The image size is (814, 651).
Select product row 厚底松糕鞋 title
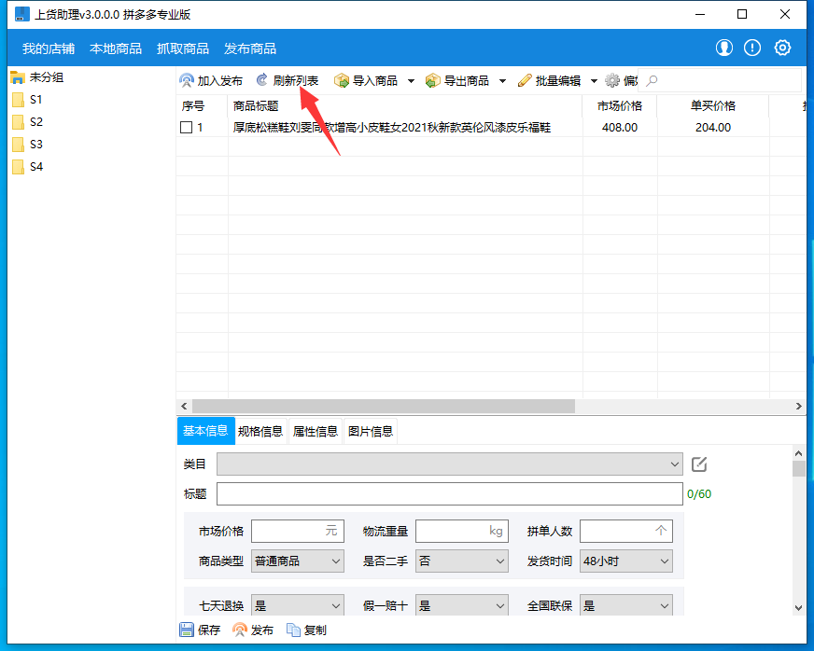click(392, 127)
